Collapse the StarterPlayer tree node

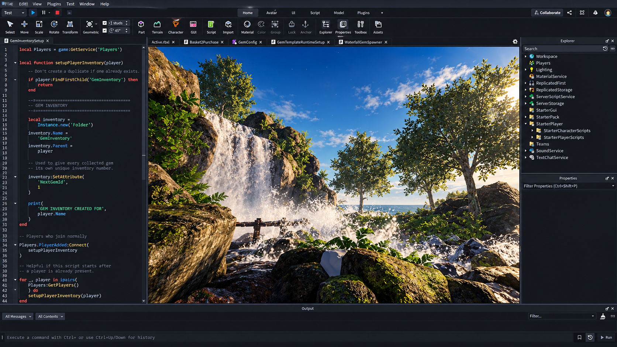click(x=526, y=124)
